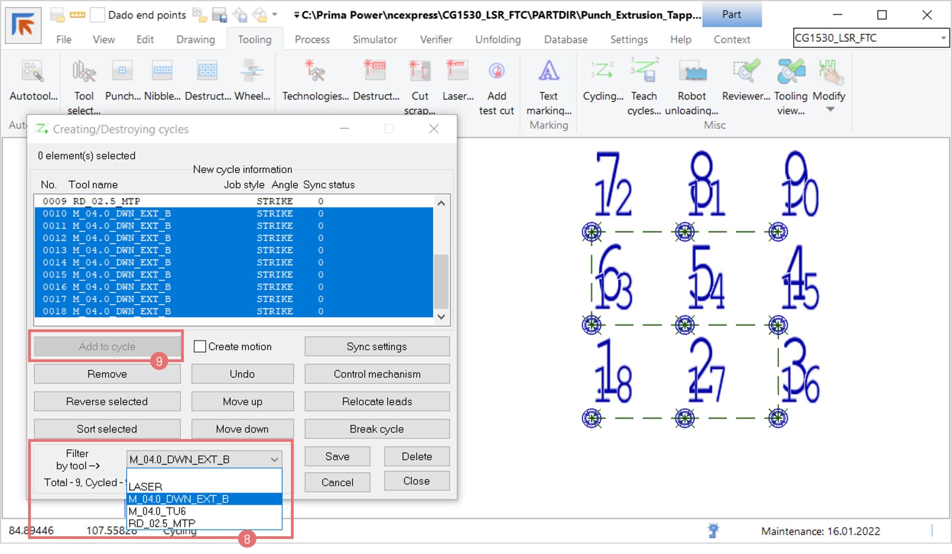
Task: Select M_04.0_TU6 in filter list
Action: pyautogui.click(x=157, y=511)
